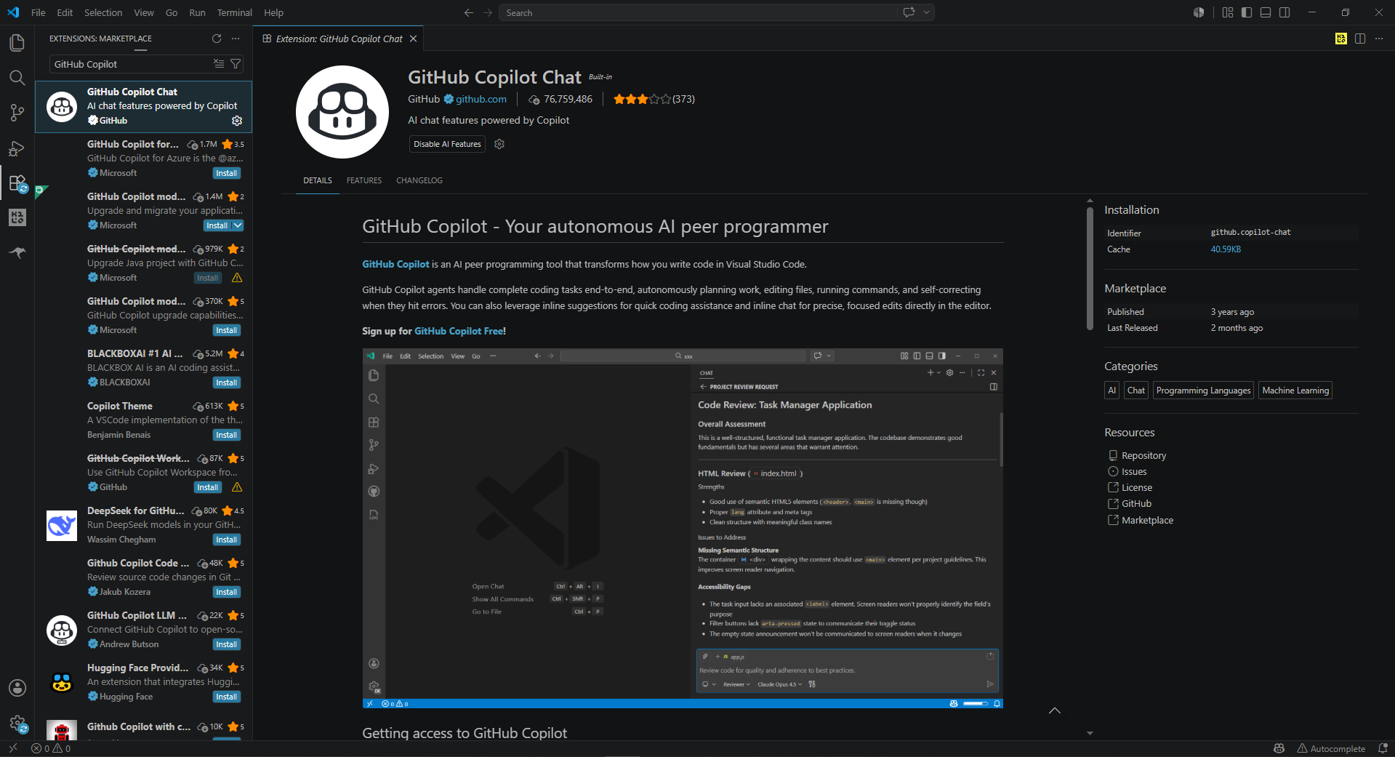Open the Selection menu
The height and width of the screenshot is (757, 1395).
point(103,12)
